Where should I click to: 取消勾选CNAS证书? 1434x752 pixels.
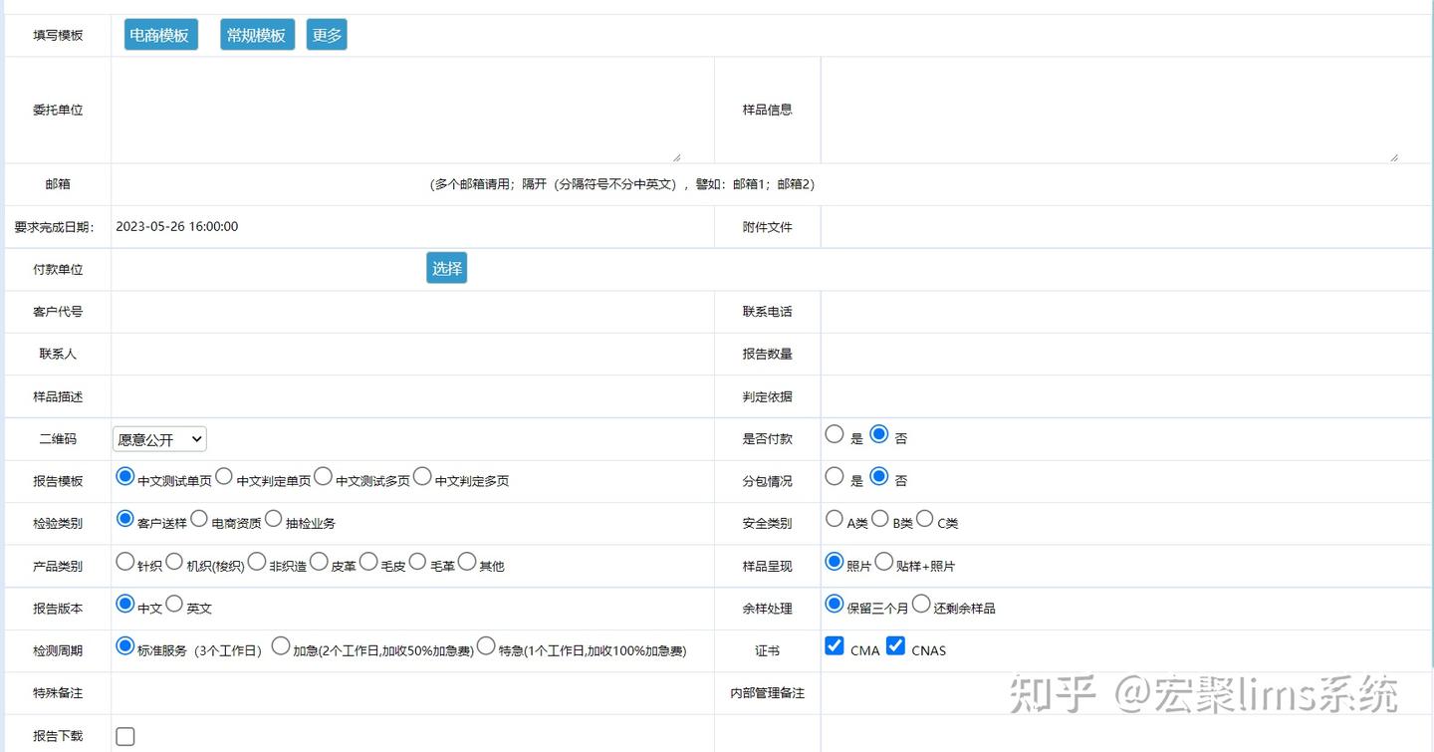click(895, 645)
